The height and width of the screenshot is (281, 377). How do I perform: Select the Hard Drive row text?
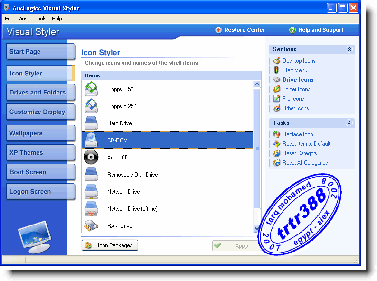click(120, 123)
